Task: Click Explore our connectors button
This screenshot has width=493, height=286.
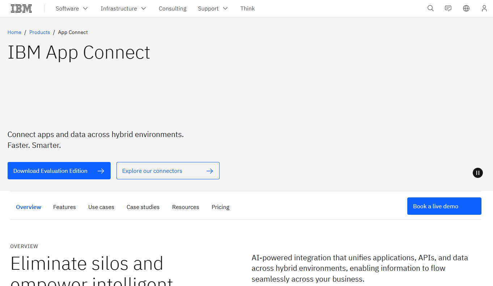Action: [168, 171]
